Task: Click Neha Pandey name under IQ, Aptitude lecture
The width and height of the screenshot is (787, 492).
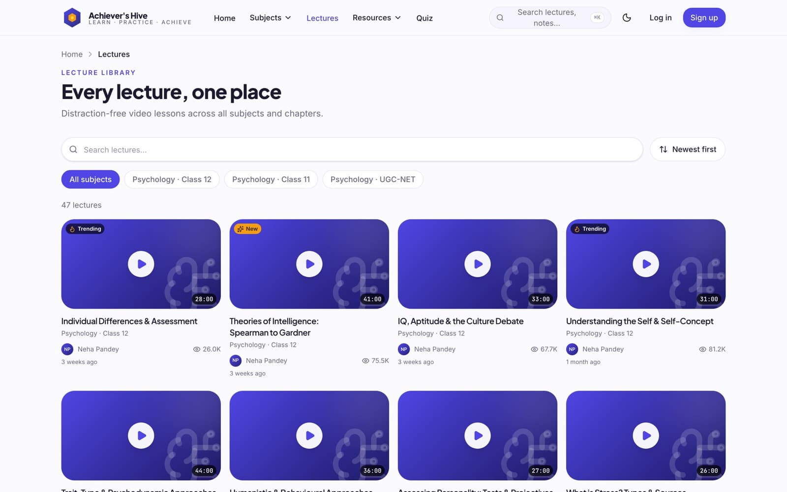Action: [x=435, y=349]
